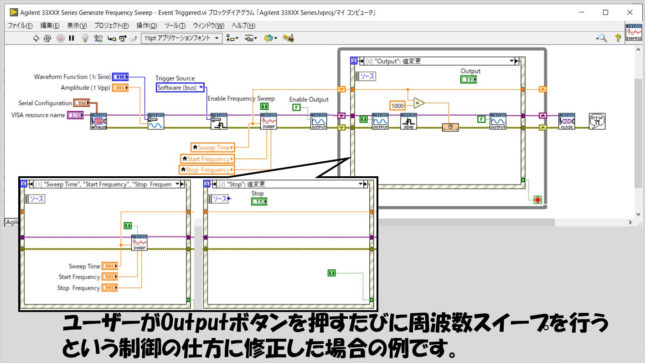Select OUTPUT subVI below Enable Output
645x363 pixels.
(319, 122)
